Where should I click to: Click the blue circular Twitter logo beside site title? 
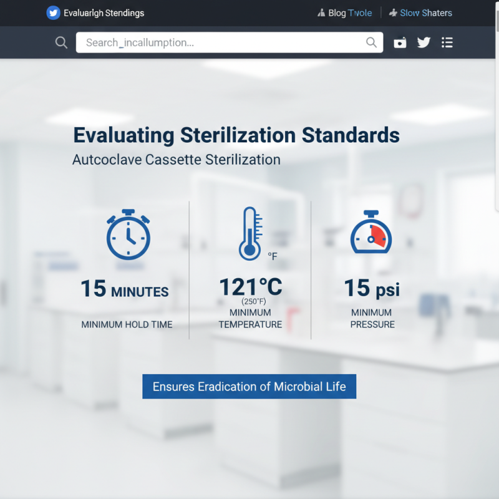click(x=54, y=13)
